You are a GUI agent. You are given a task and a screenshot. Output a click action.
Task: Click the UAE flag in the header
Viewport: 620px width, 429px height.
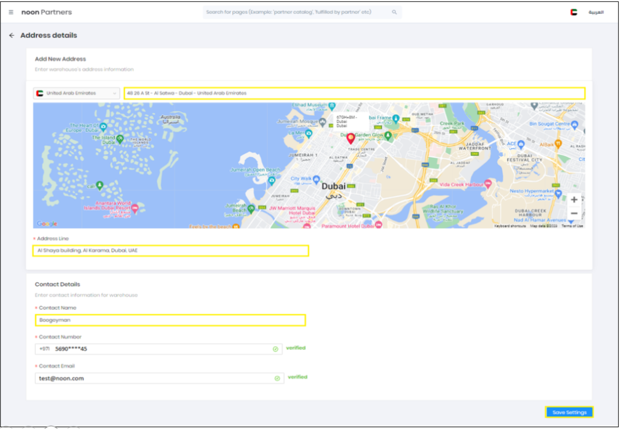[x=574, y=12]
